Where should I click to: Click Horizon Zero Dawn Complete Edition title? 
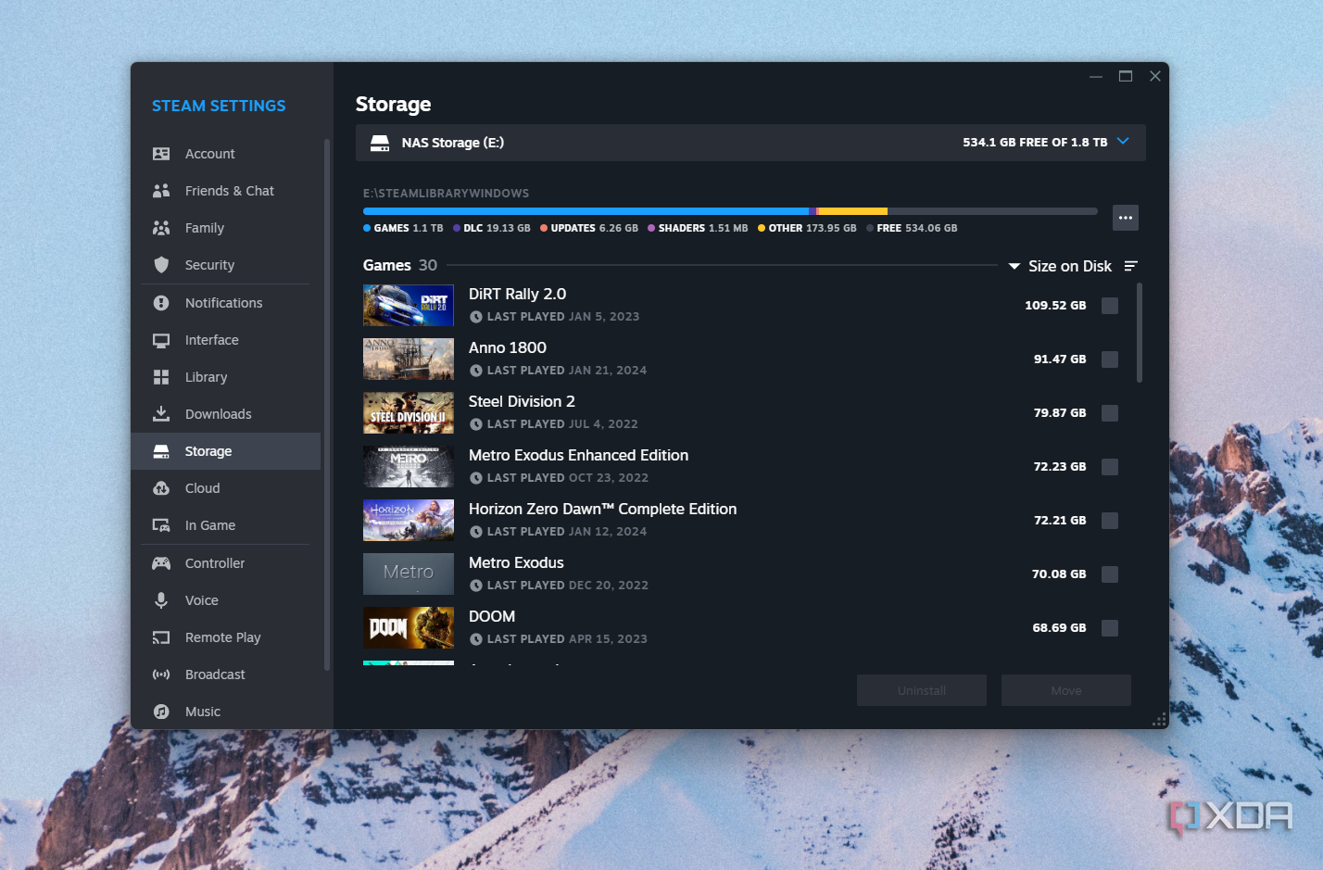click(x=603, y=509)
